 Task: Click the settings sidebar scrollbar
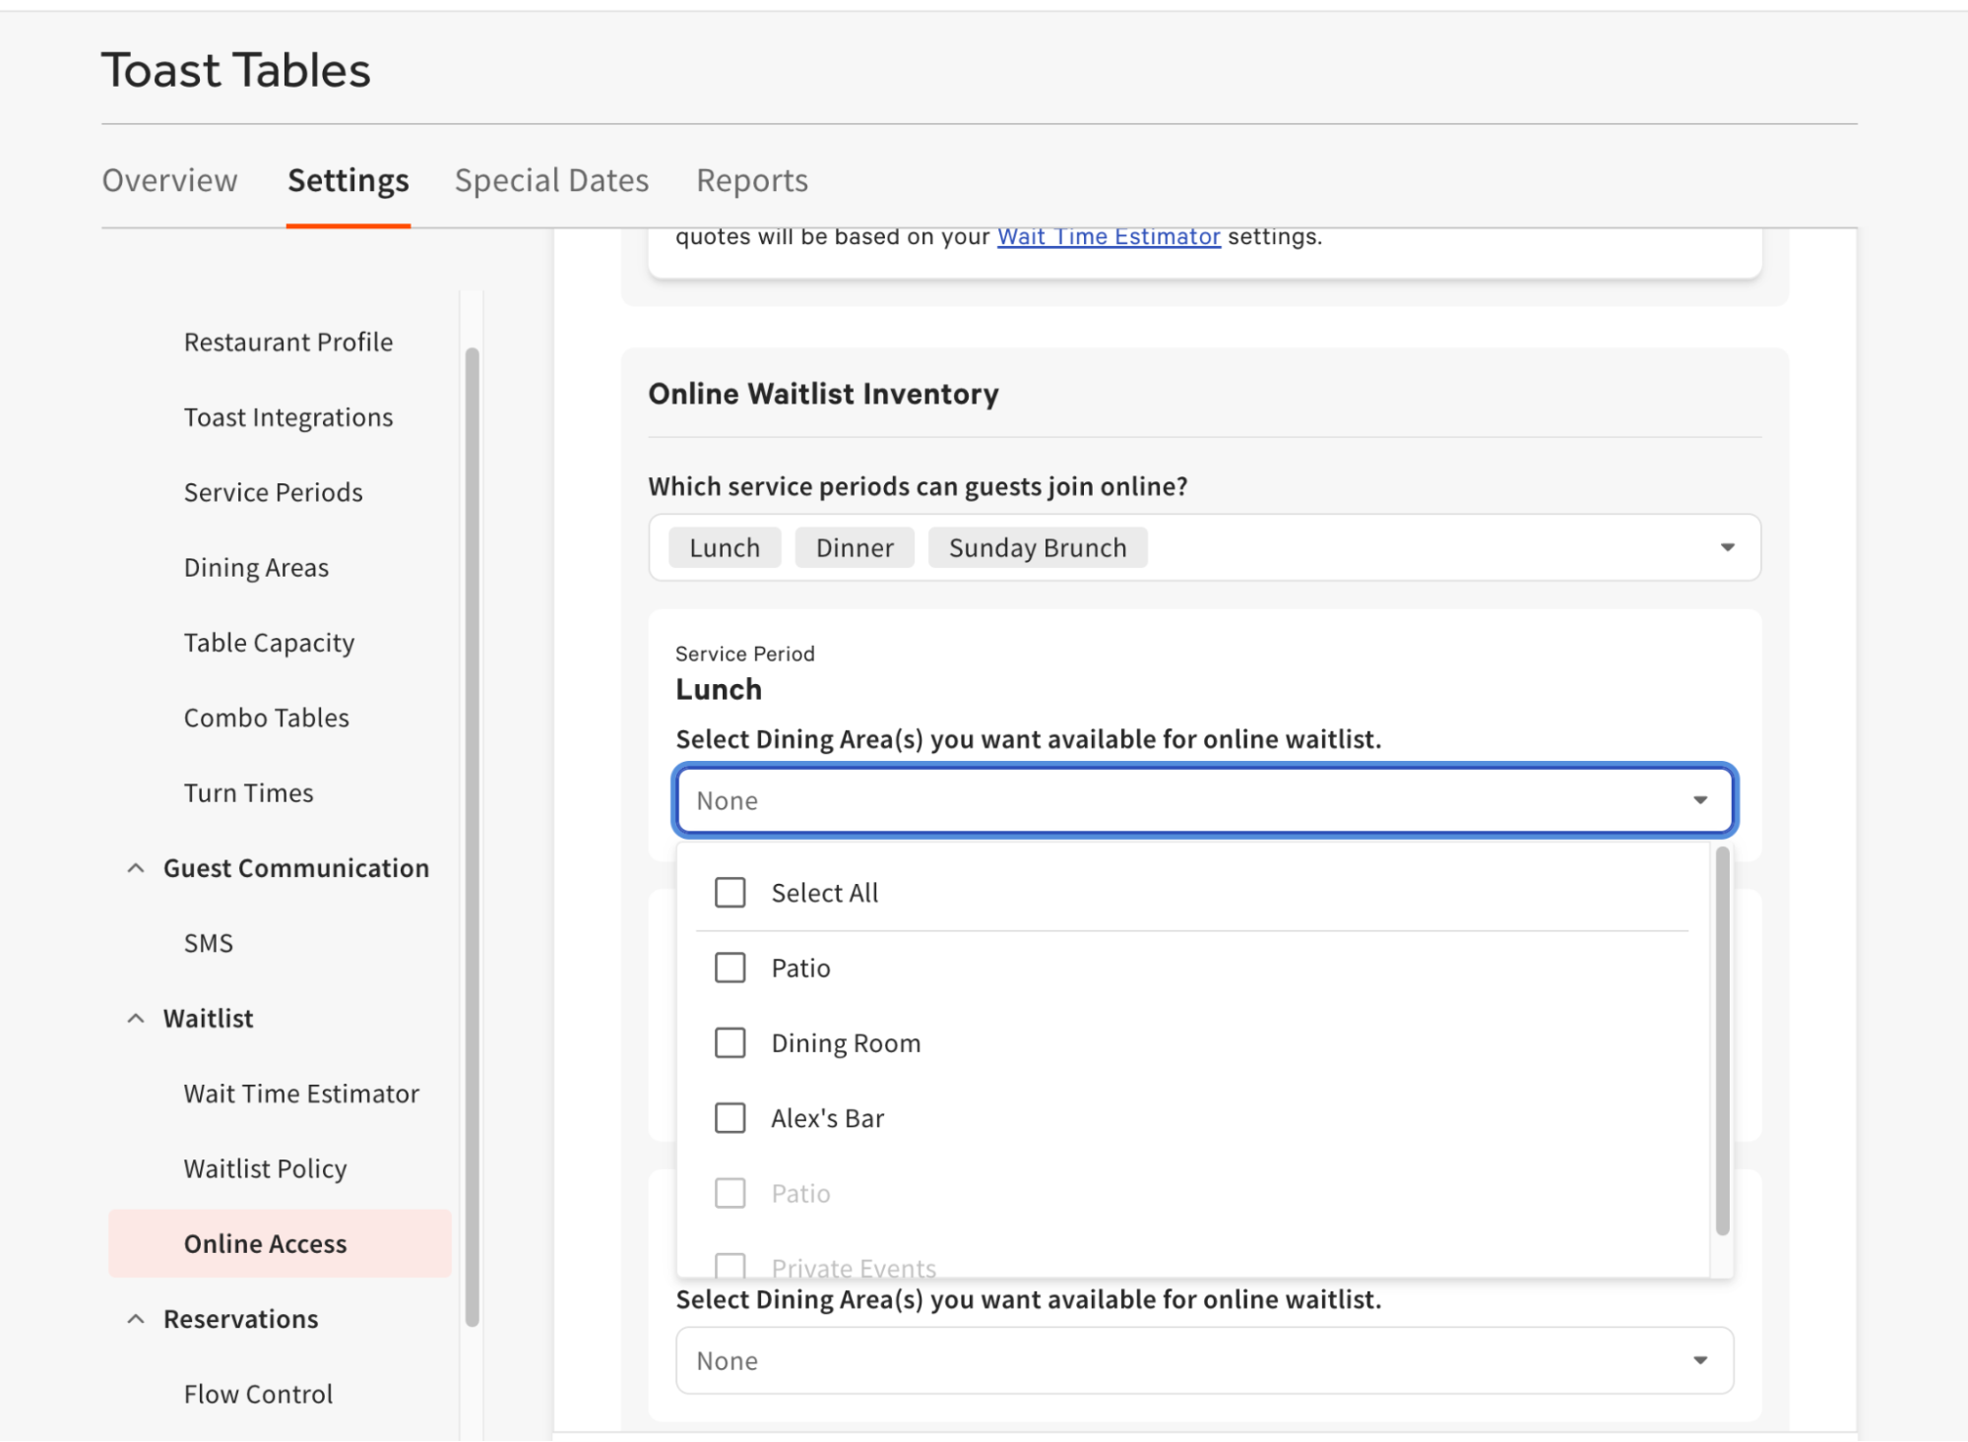click(x=472, y=837)
